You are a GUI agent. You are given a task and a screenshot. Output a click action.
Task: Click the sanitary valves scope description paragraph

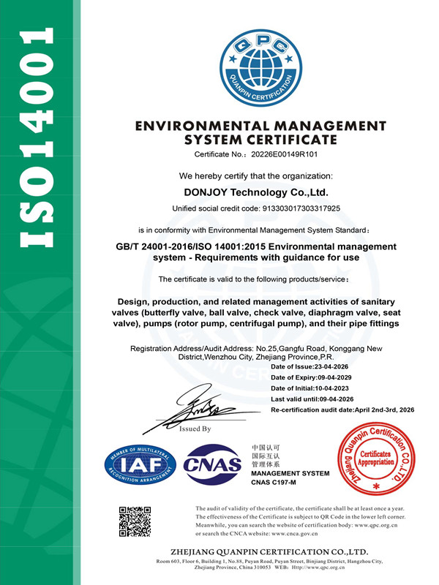click(x=256, y=313)
